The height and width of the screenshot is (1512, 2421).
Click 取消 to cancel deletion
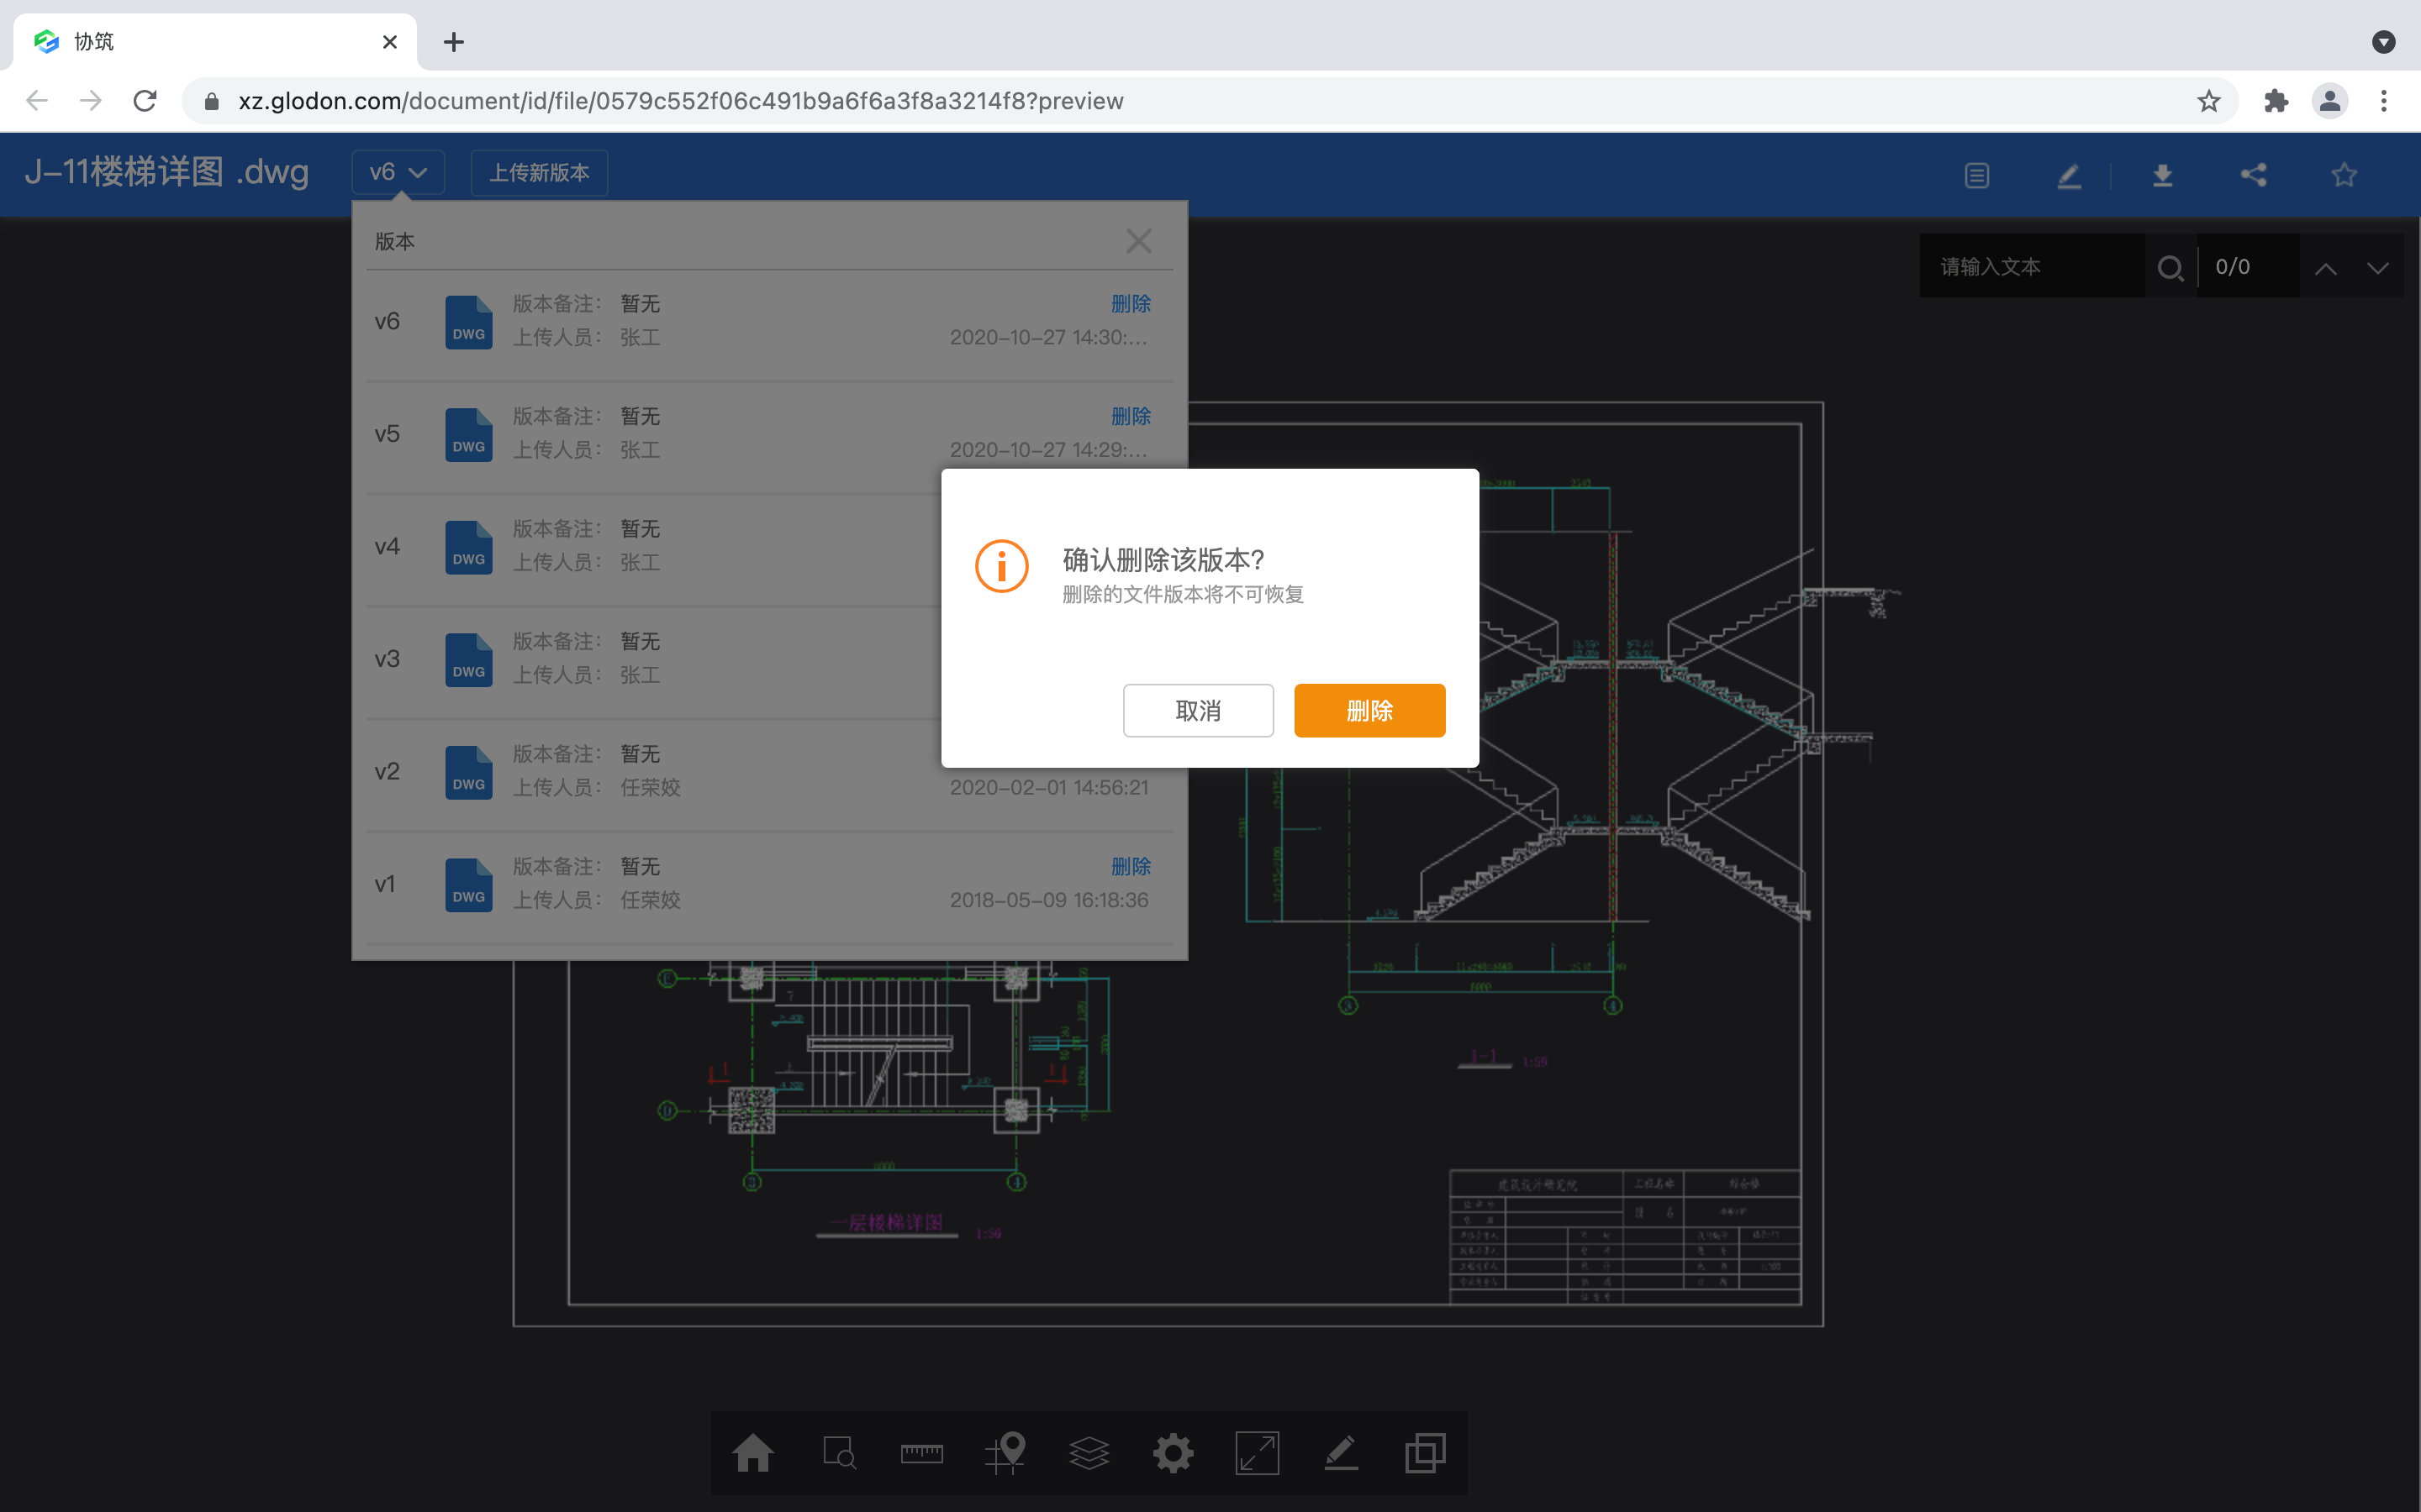1198,711
